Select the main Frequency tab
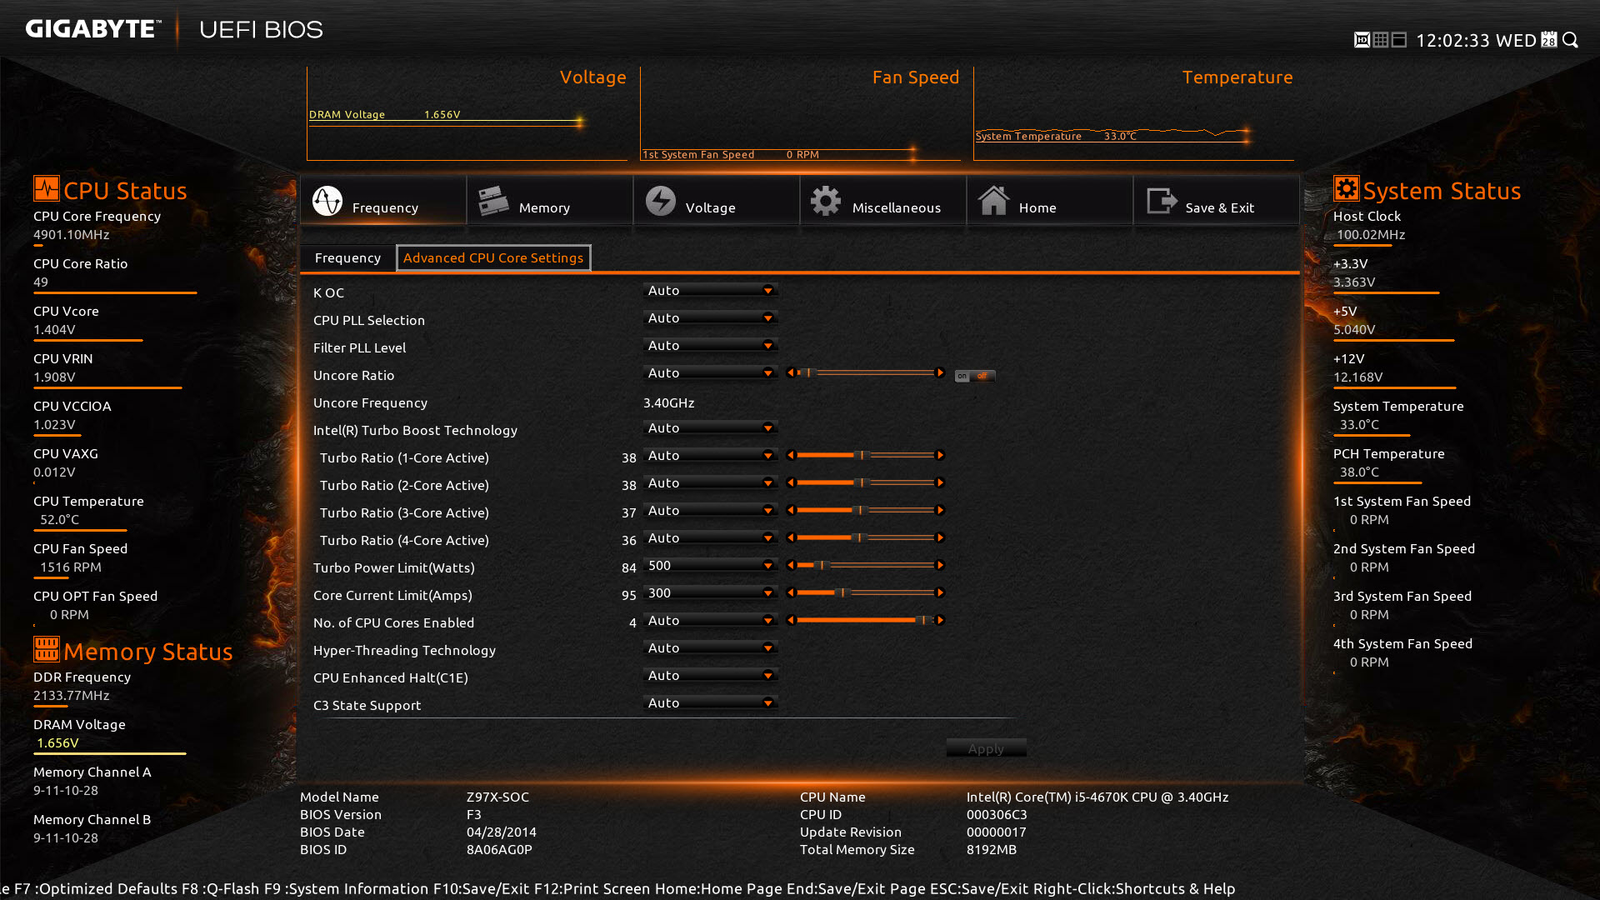 click(382, 200)
